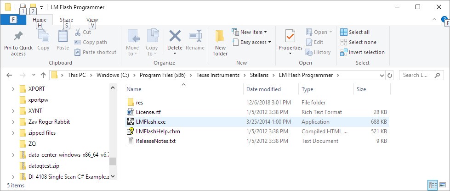Collapse the ribbon with the chevron
The width and height of the screenshot is (450, 191).
tap(434, 19)
